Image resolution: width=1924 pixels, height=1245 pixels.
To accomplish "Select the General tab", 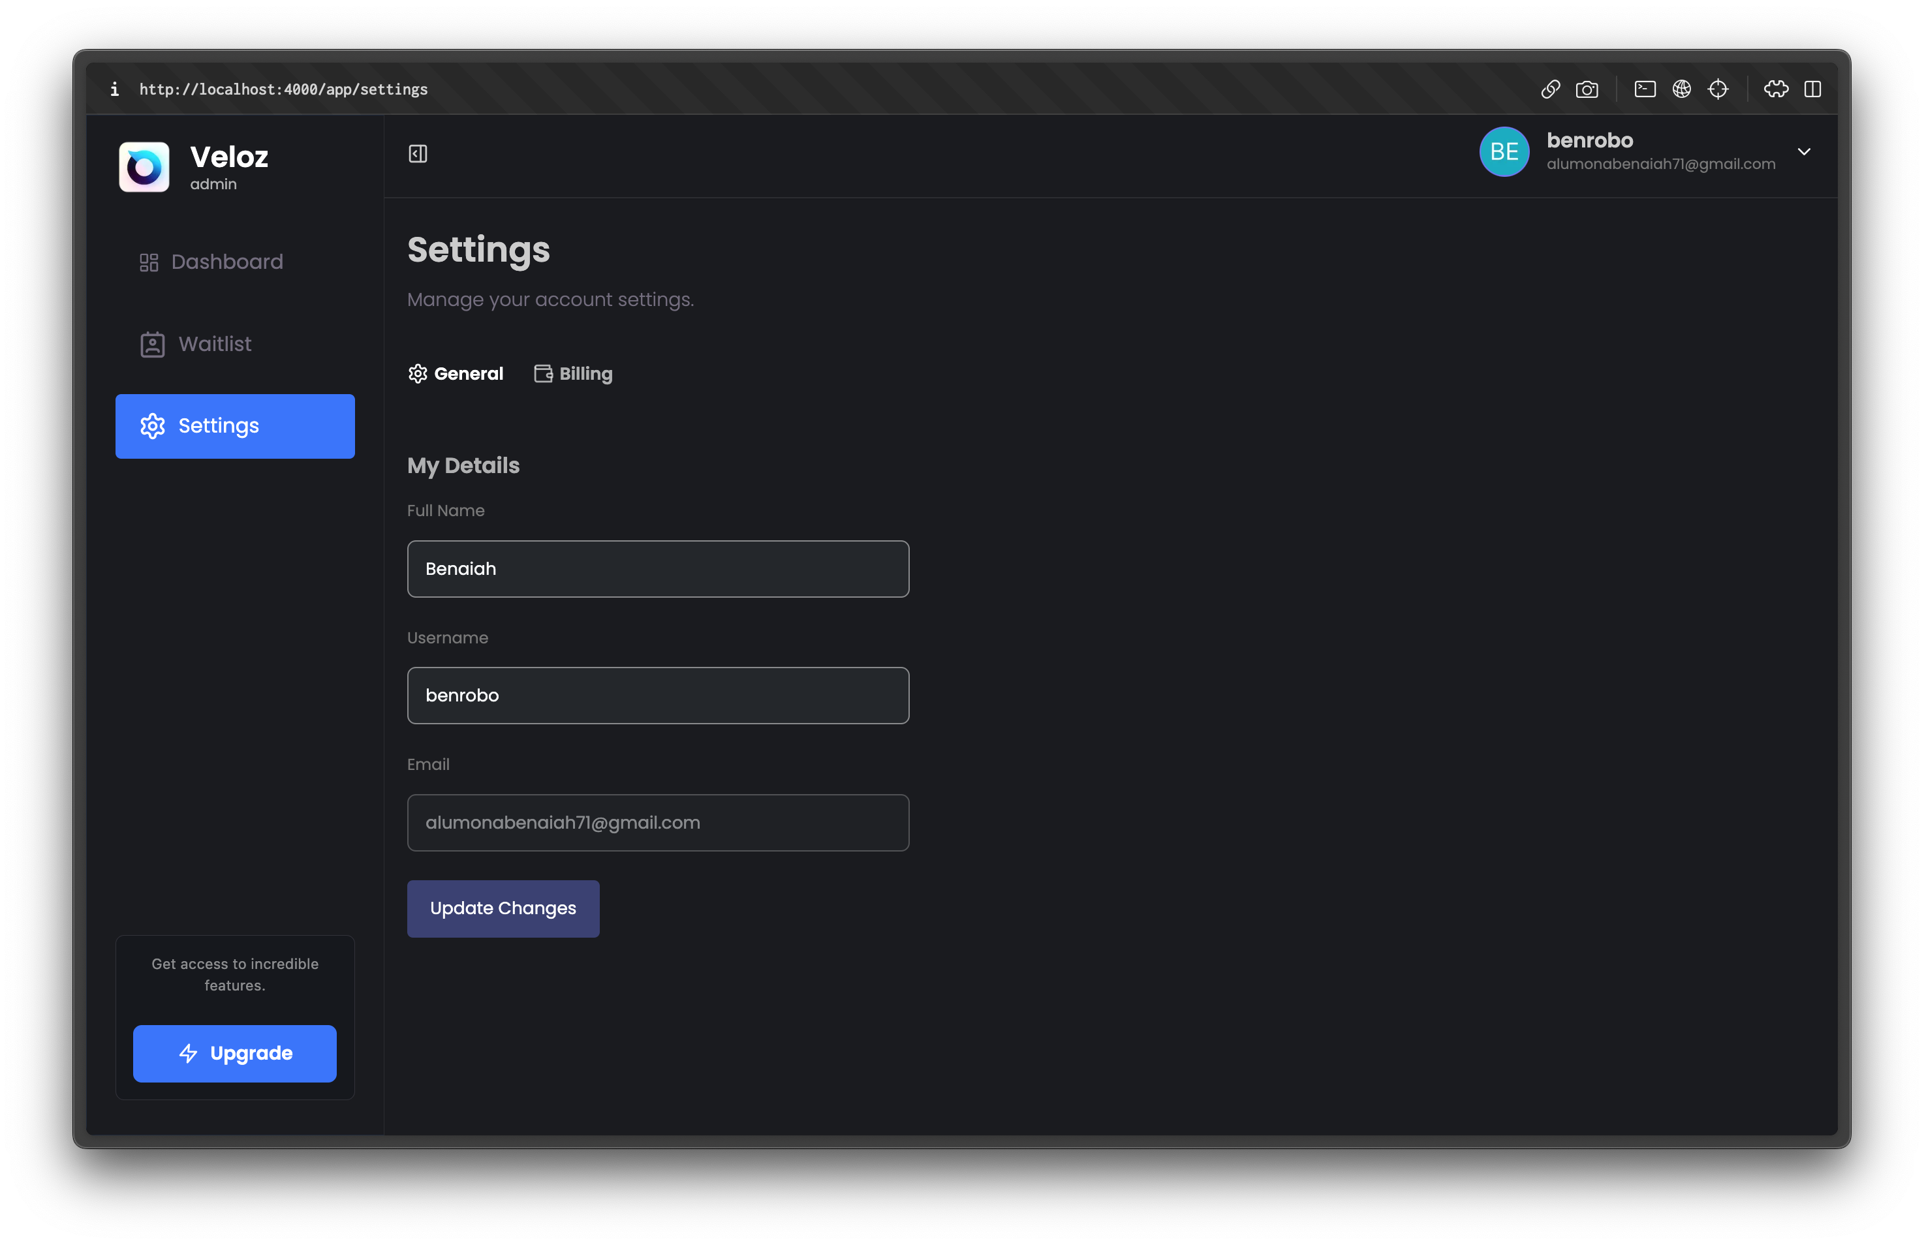I will pos(456,373).
